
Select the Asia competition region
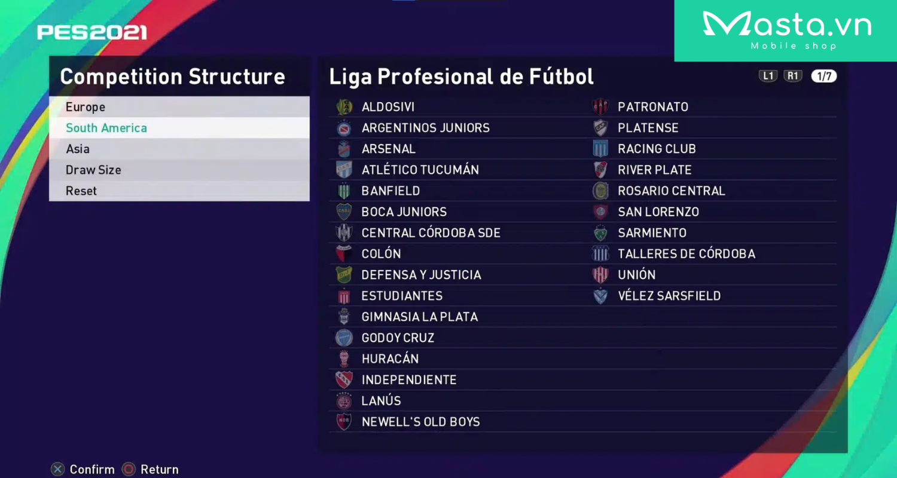click(x=179, y=149)
